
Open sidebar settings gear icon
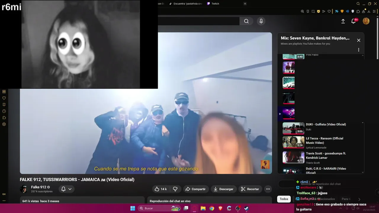click(4, 124)
